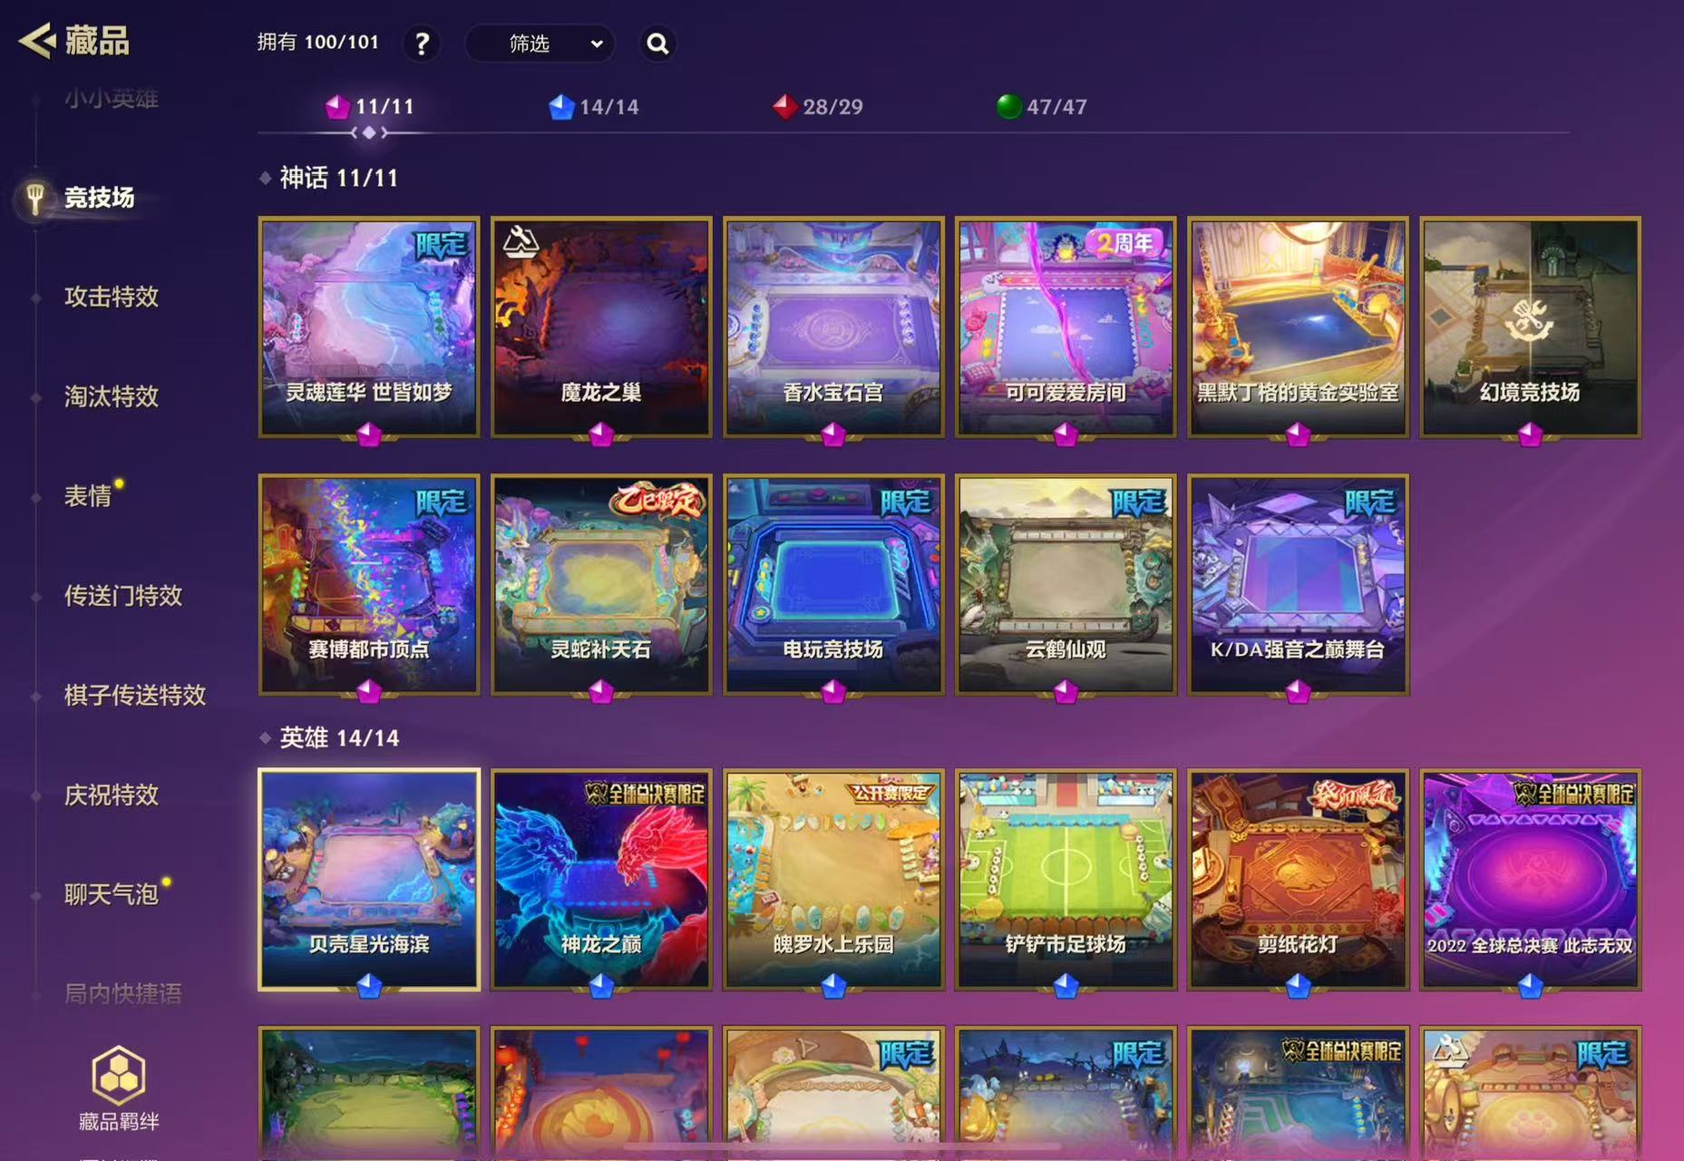1684x1161 pixels.
Task: Choose the 神龙之巅 arena thumbnail
Action: (x=601, y=879)
